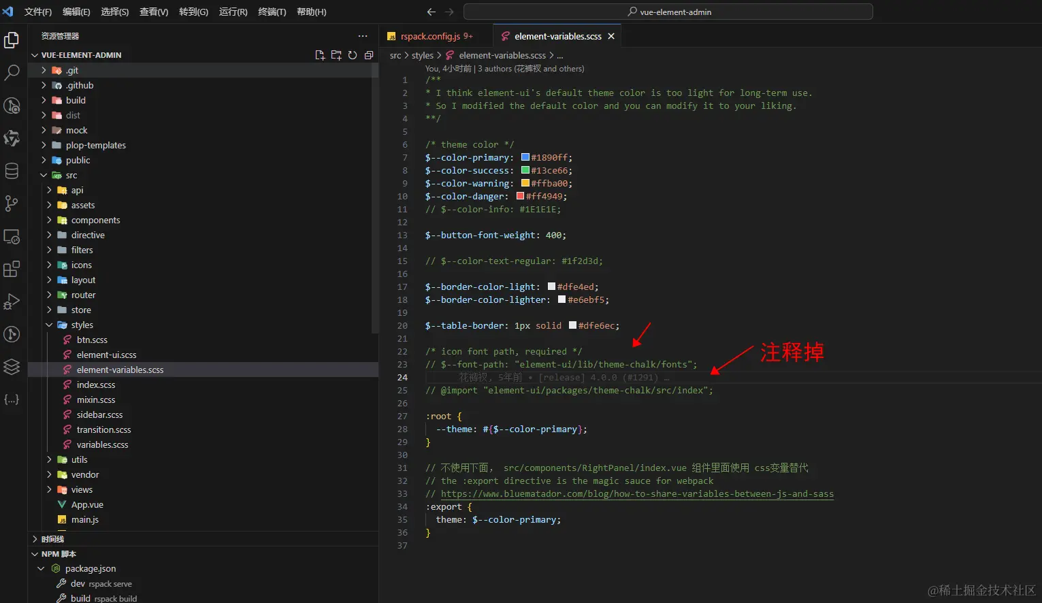Screen dimensions: 1042x603
Task: Open the circled graph-with-search icon in activity bar
Action: tap(12, 105)
